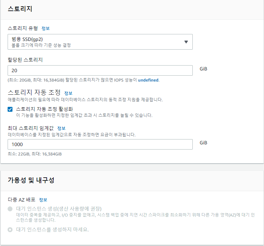The width and height of the screenshot is (264, 246).
Task: Click the 정보 link beside 스토리지 자동 조정
Action: pos(68,93)
